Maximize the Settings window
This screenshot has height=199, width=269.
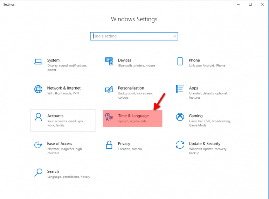point(250,4)
